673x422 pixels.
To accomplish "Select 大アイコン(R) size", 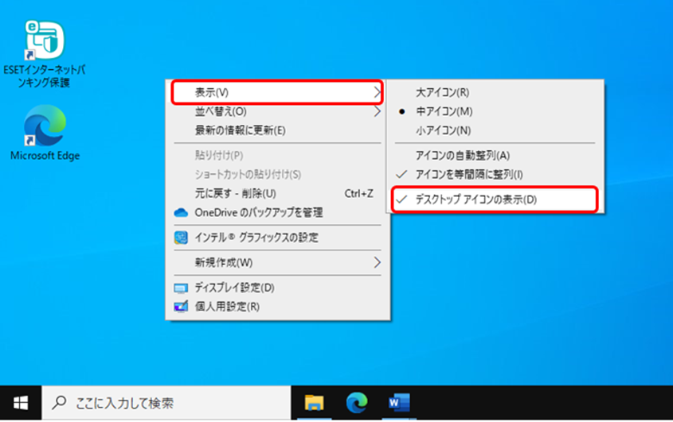I will coord(495,92).
